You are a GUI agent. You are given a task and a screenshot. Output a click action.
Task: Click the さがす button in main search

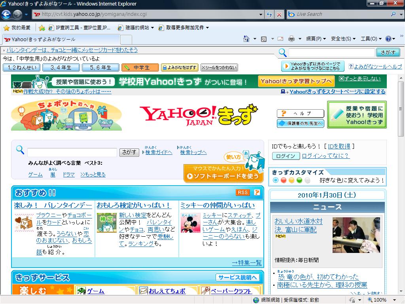click(x=129, y=152)
